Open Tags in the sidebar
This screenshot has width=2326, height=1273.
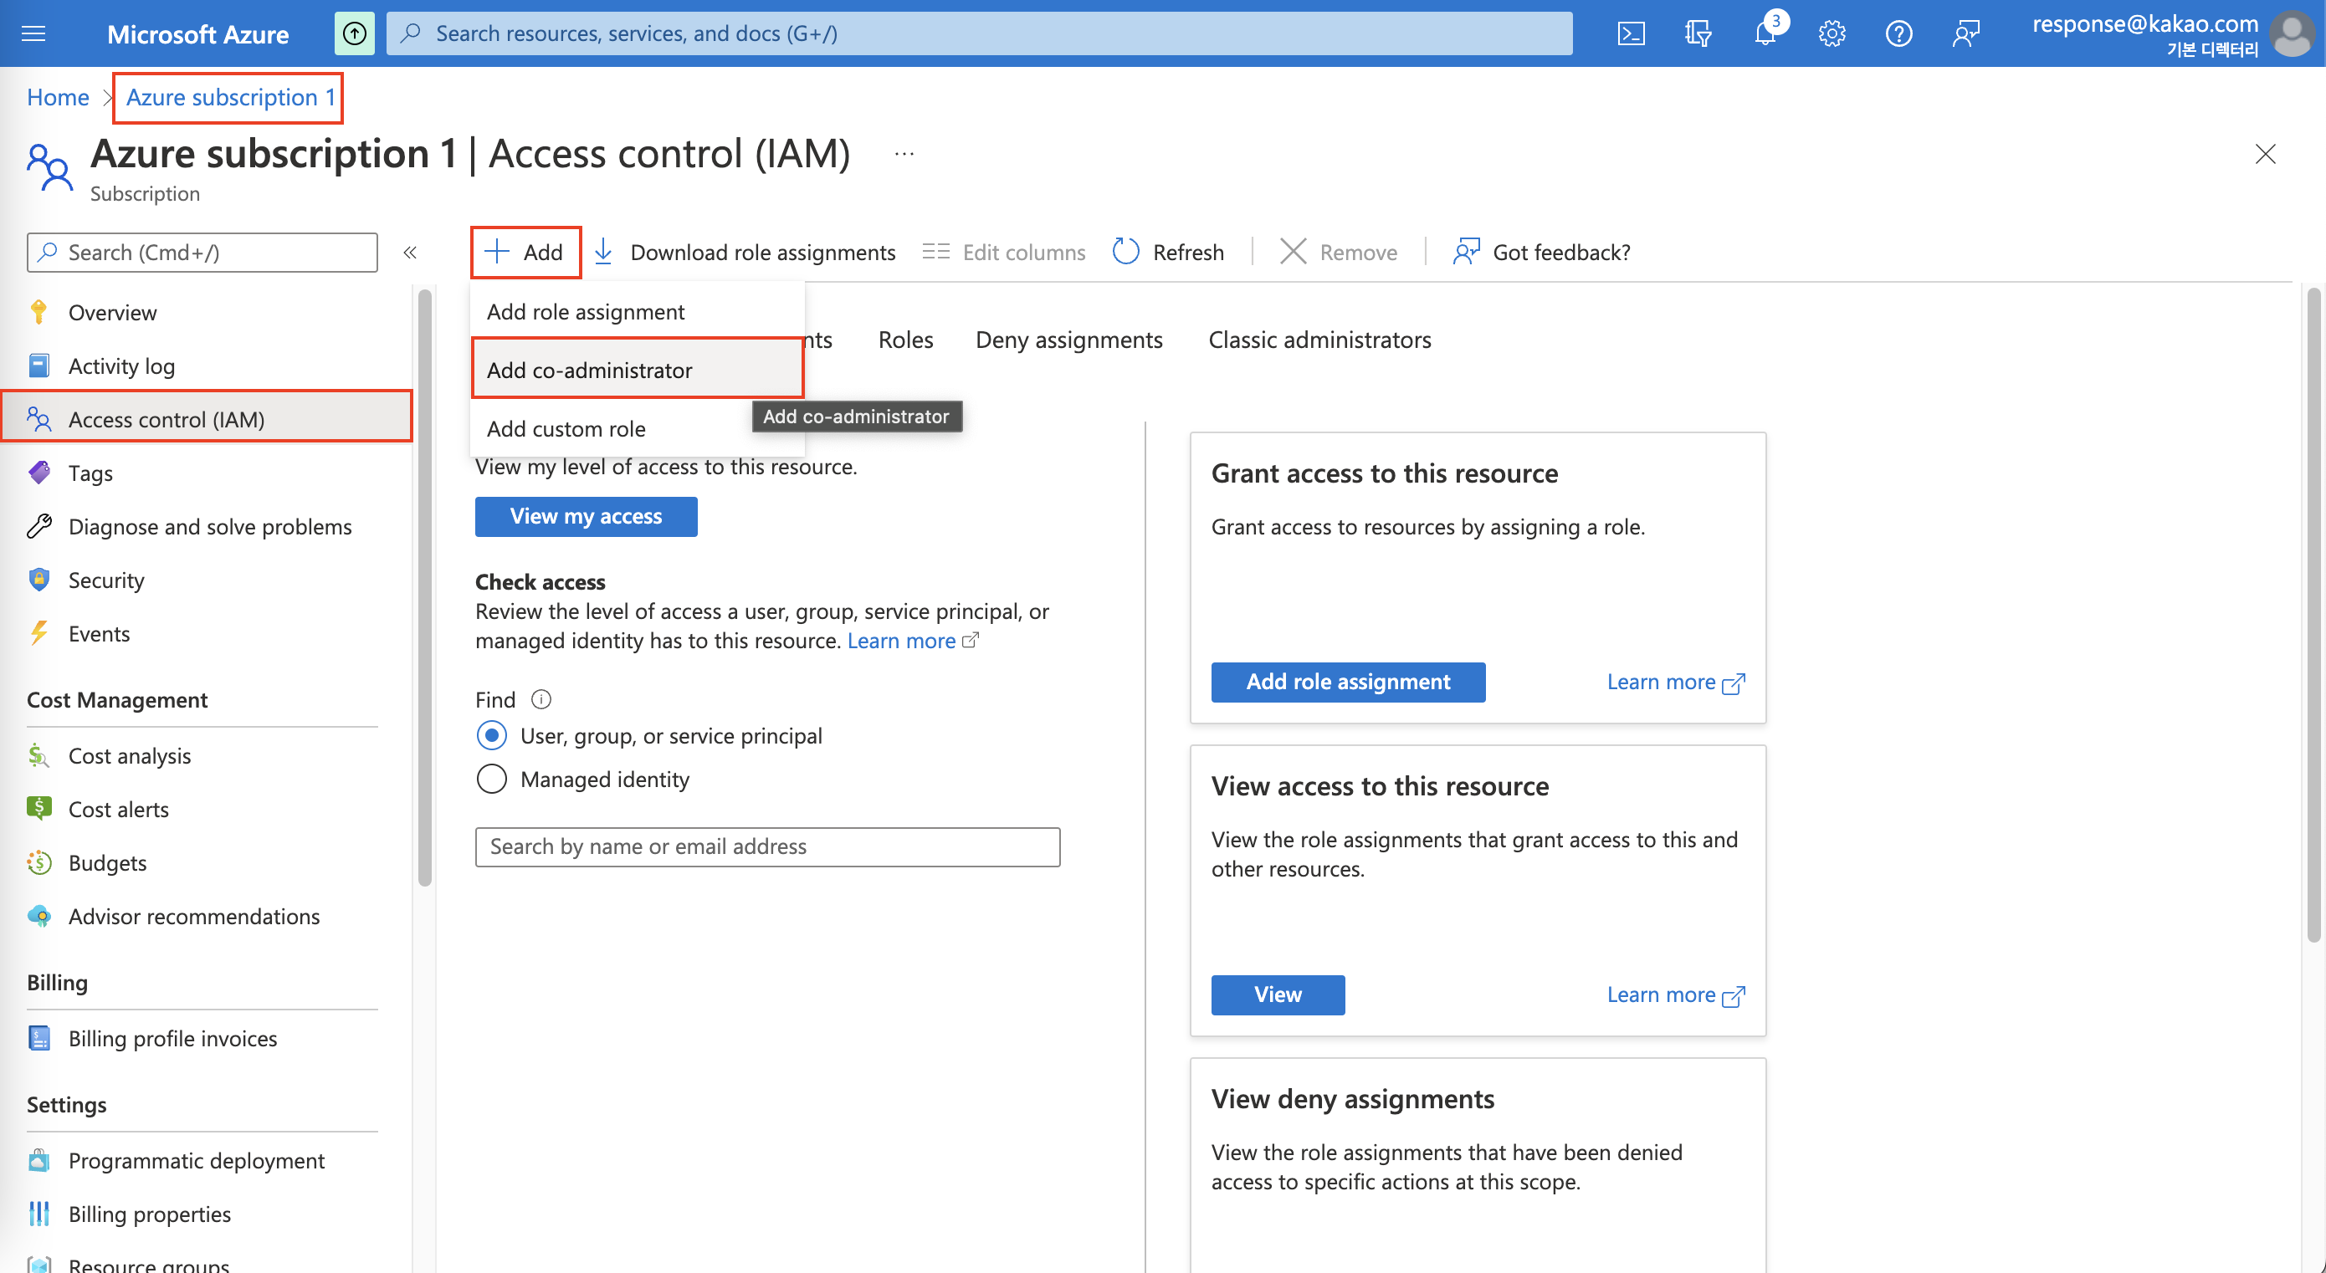(206, 473)
